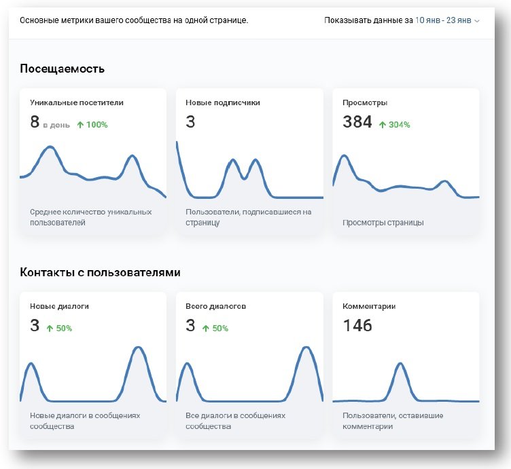Open the Новые подписчики line chart
The width and height of the screenshot is (511, 469).
click(x=249, y=176)
